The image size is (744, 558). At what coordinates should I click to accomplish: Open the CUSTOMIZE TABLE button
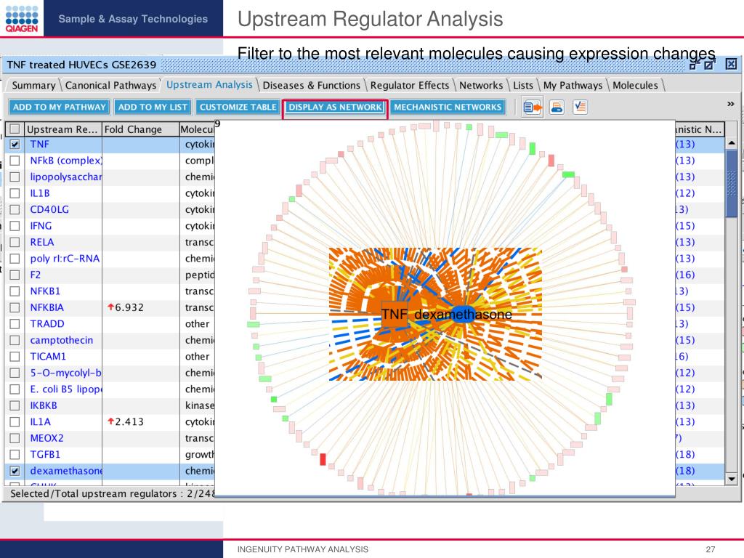pos(238,108)
